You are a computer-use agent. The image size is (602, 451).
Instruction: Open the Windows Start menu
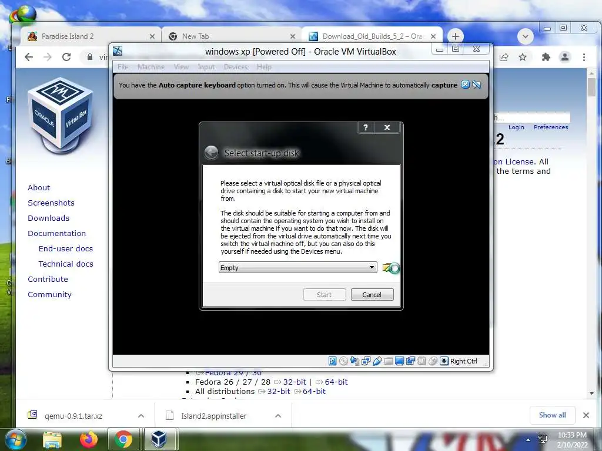coord(15,439)
